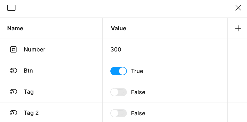Enable the Tag toggle switch
Viewport: 247px width, 122px height.
click(x=119, y=92)
